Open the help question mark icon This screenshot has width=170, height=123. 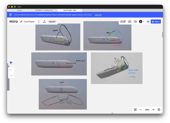click(x=159, y=110)
